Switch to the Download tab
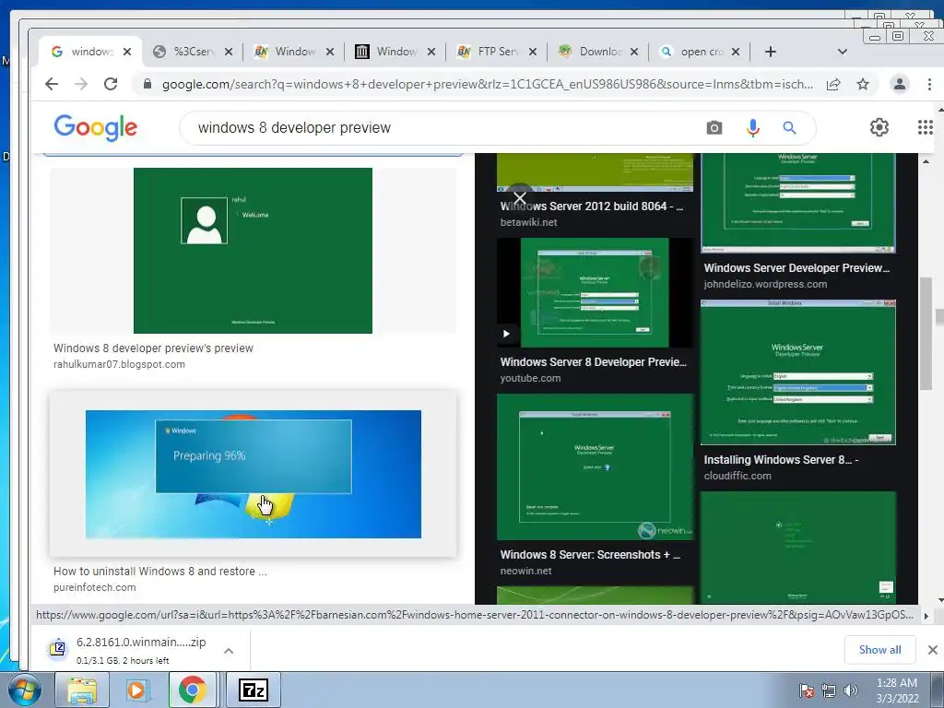This screenshot has width=944, height=708. click(598, 52)
